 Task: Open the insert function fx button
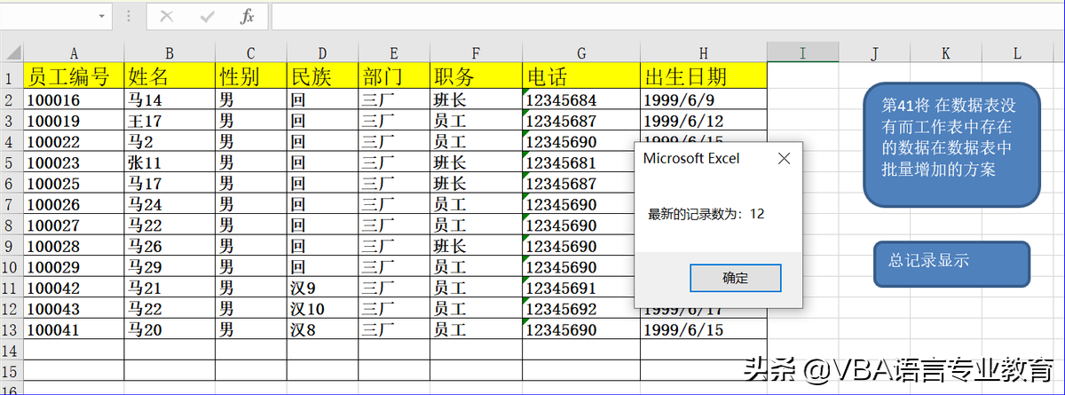(248, 16)
